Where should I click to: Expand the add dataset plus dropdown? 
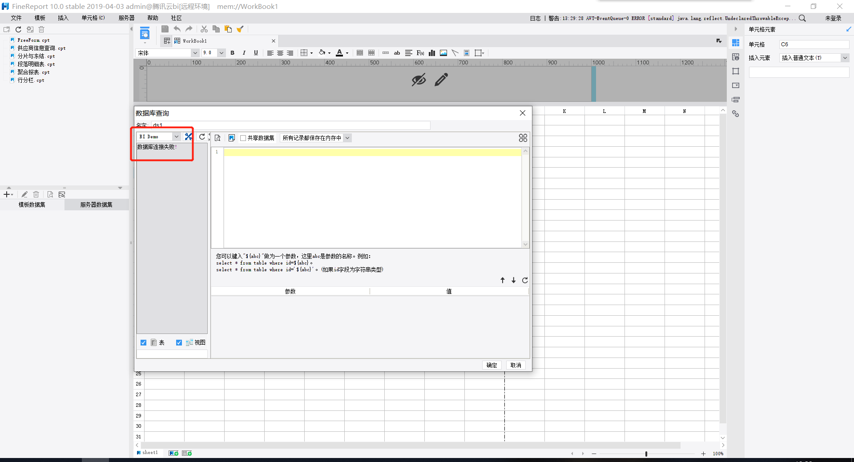[x=8, y=194]
